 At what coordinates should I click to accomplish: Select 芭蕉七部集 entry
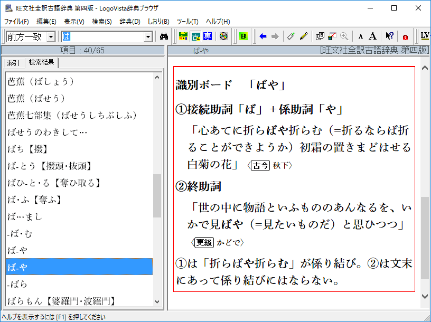coord(79,116)
